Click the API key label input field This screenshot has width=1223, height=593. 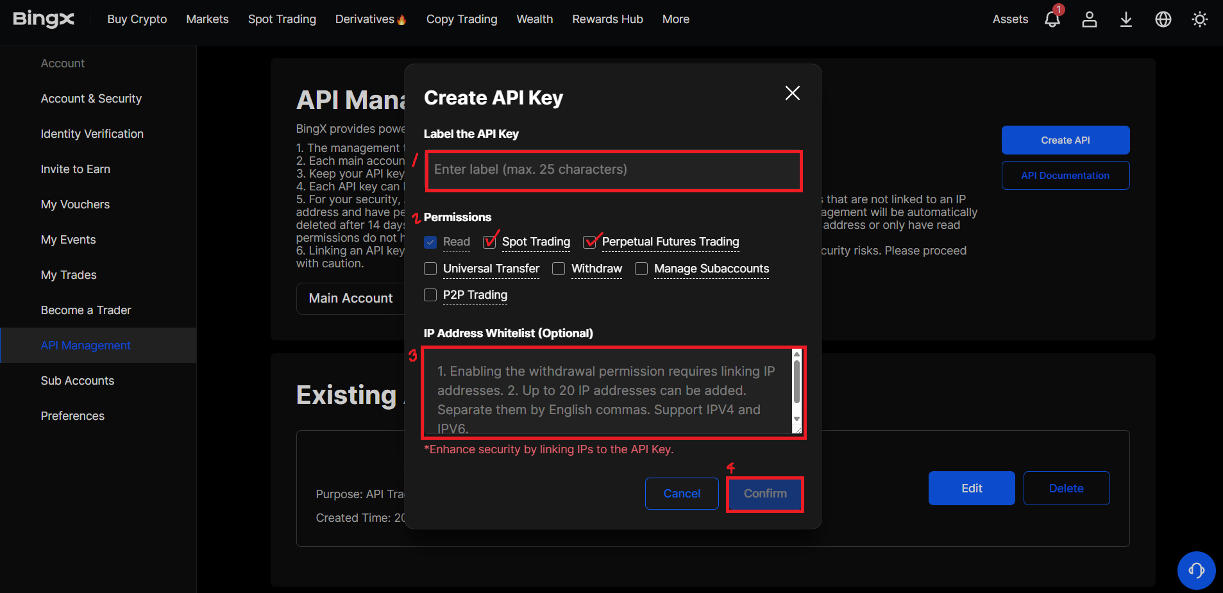[613, 170]
